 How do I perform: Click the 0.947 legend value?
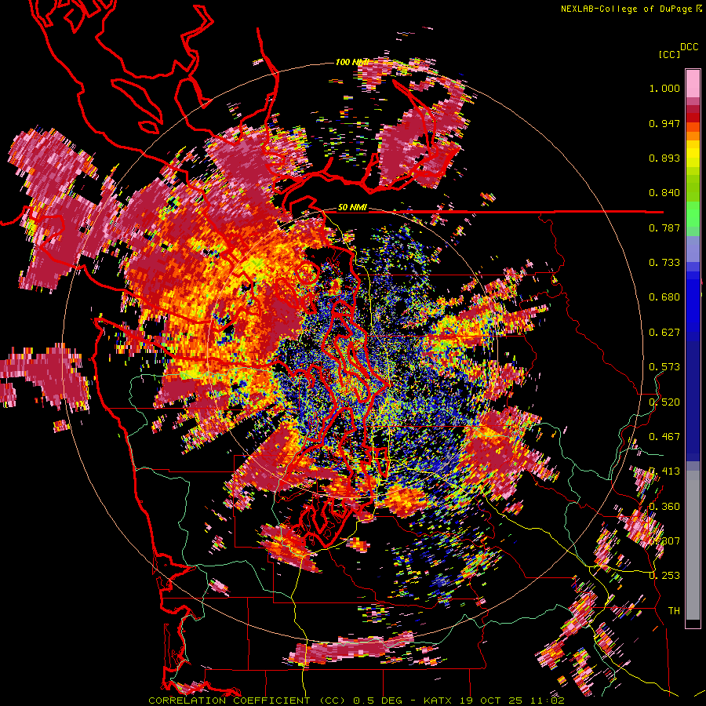664,123
